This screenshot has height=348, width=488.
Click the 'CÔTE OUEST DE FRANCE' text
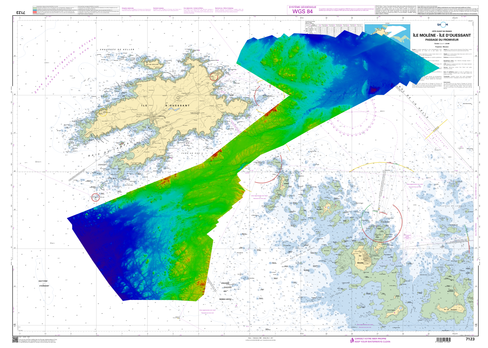coord(441,32)
